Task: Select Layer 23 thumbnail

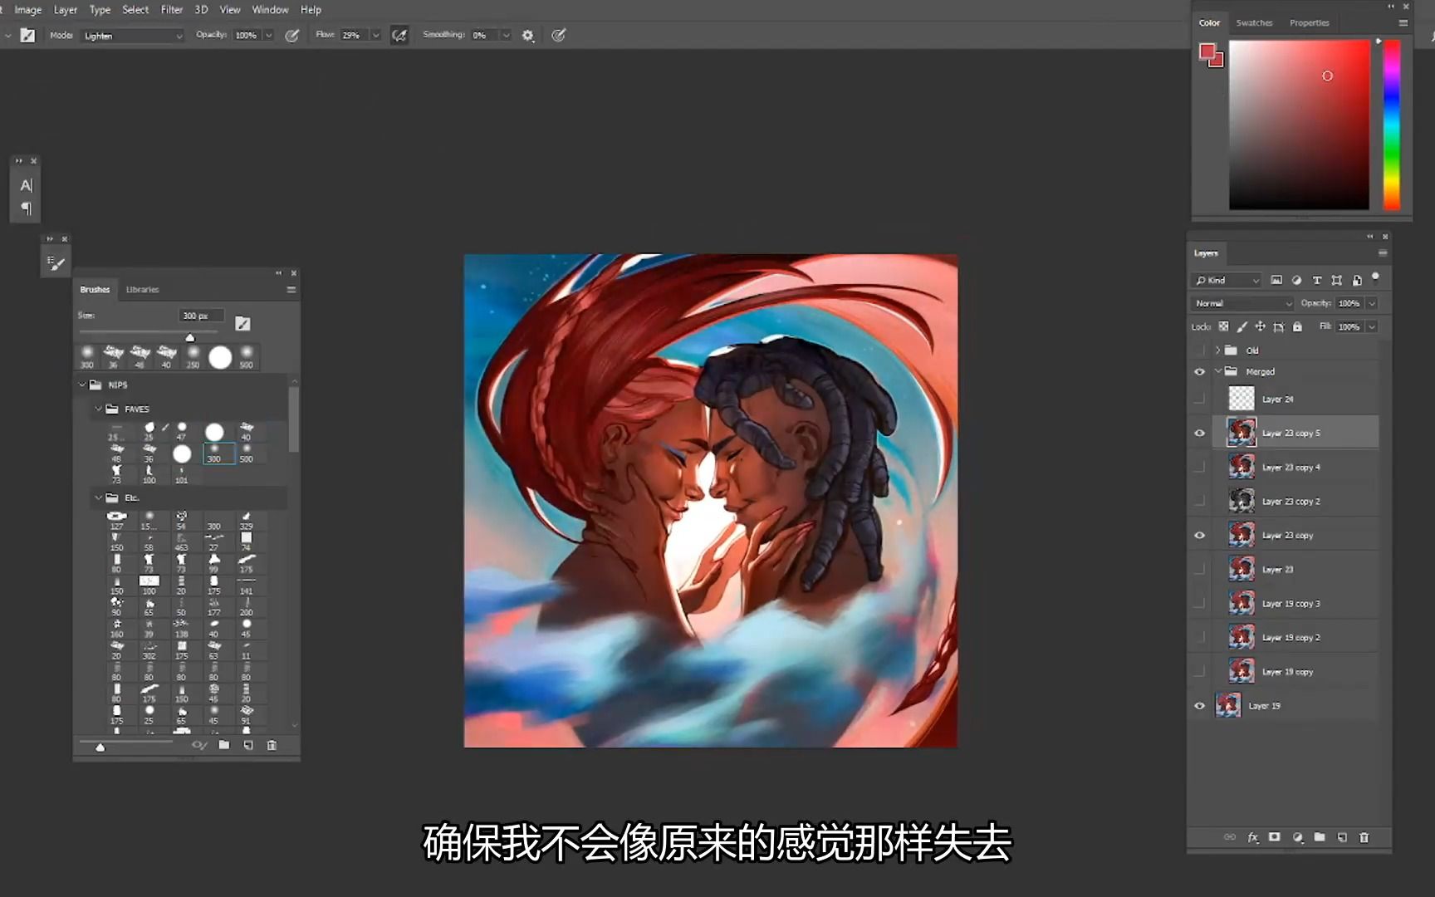Action: point(1242,569)
